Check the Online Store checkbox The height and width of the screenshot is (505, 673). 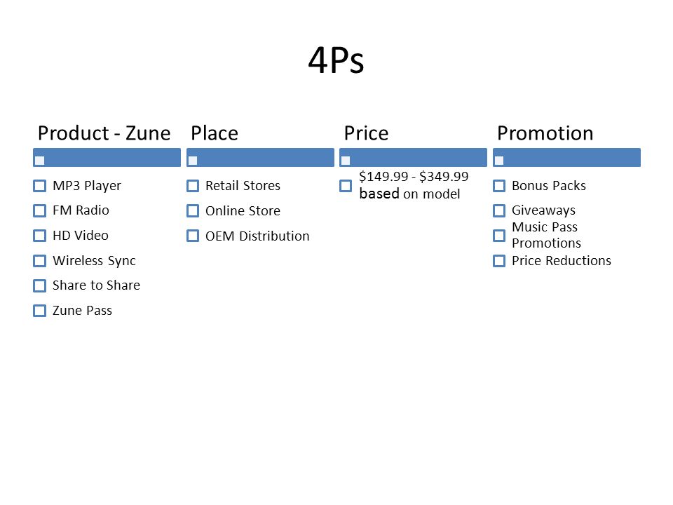pyautogui.click(x=193, y=211)
